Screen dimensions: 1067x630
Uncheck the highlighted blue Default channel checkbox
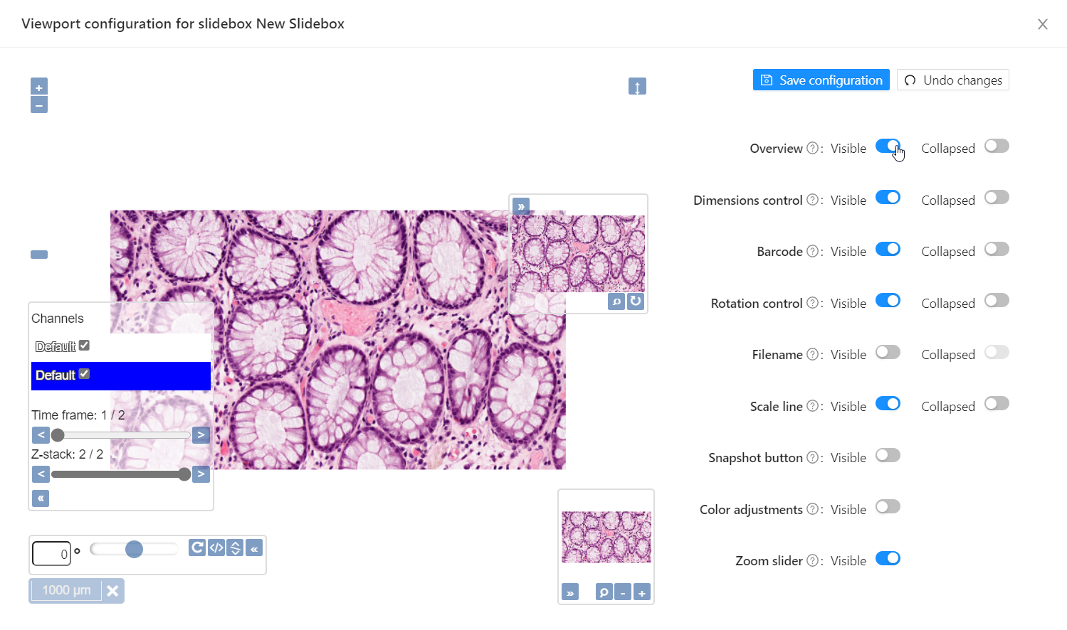pos(84,374)
